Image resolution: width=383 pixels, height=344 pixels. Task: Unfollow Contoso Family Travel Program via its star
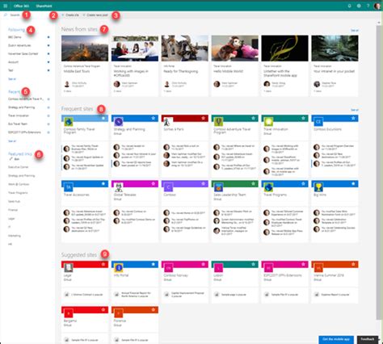pos(103,118)
